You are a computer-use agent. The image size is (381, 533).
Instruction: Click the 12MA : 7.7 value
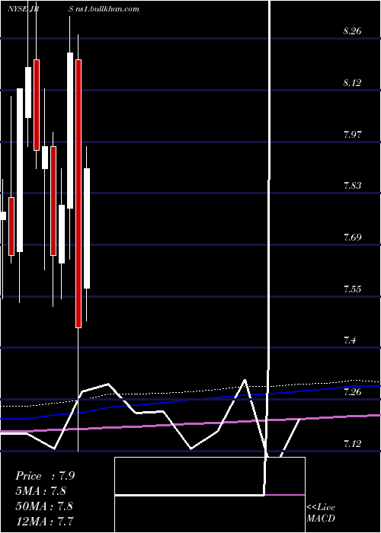tap(44, 521)
